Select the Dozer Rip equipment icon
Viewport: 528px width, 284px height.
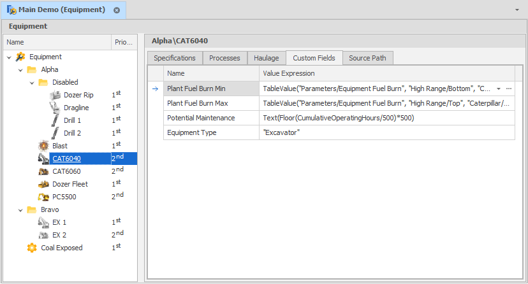point(55,95)
